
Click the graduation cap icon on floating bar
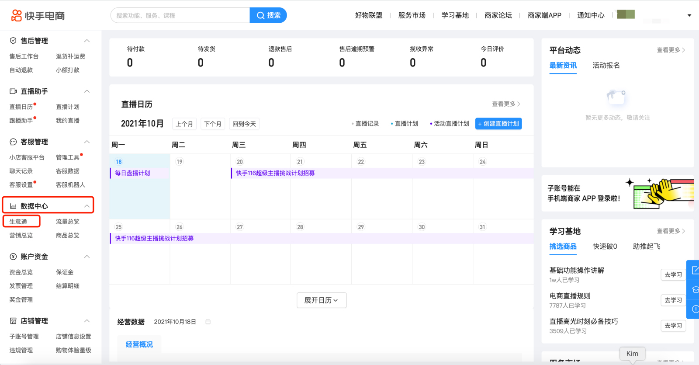click(695, 289)
